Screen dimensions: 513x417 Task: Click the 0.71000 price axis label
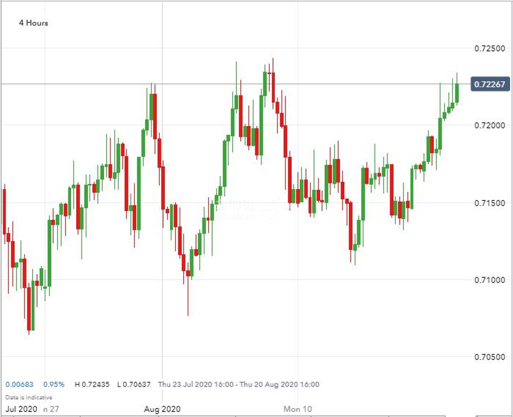[x=490, y=280]
